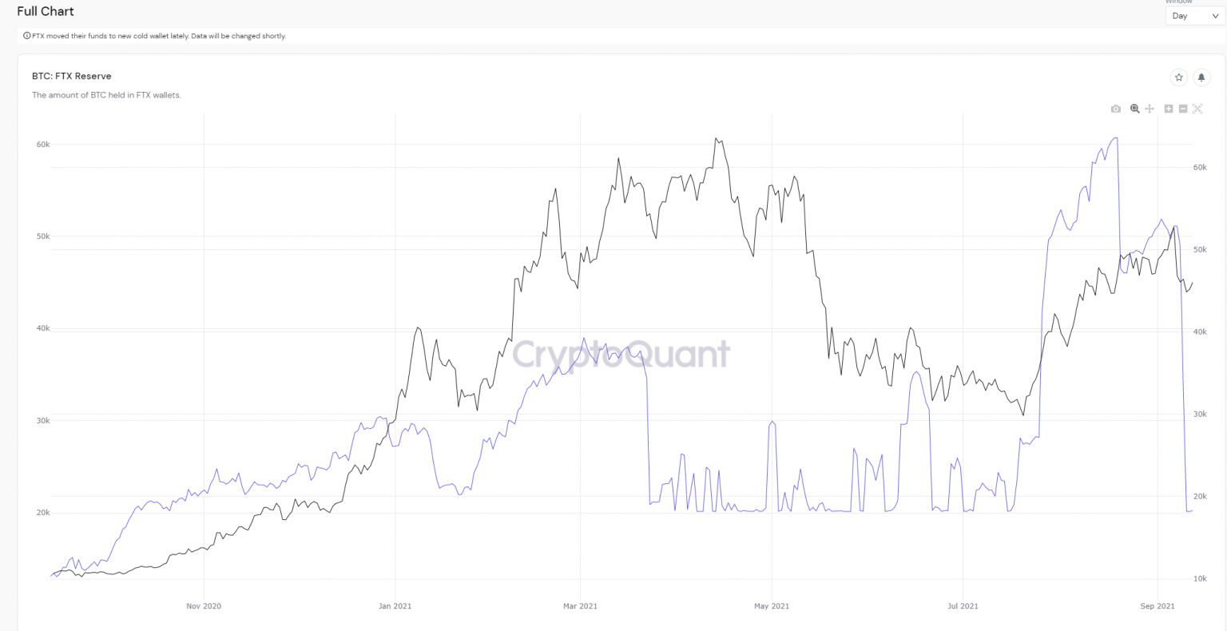Viewport: 1227px width, 631px height.
Task: Click the CryptoQuant watermark logo
Action: 621,354
